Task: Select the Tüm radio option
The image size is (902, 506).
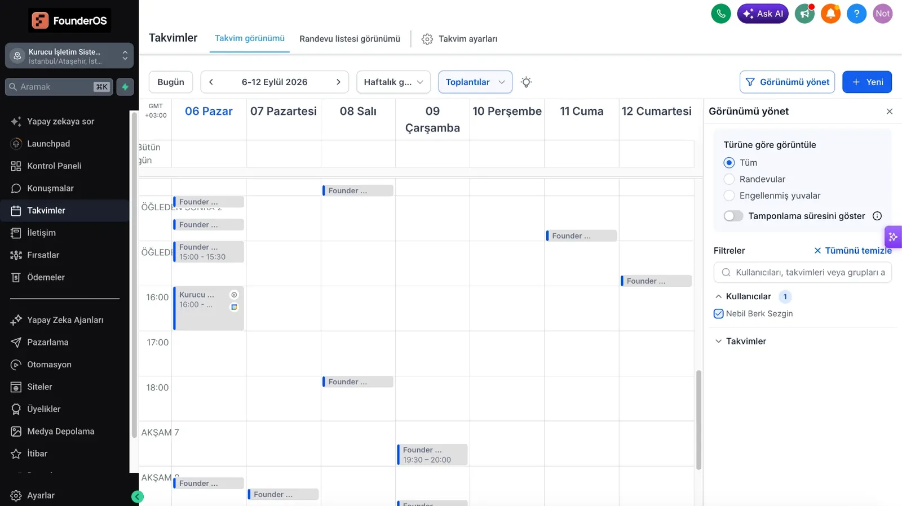Action: click(729, 163)
